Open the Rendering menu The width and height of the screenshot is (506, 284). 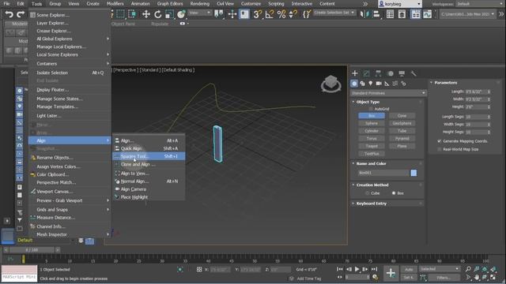[x=199, y=4]
